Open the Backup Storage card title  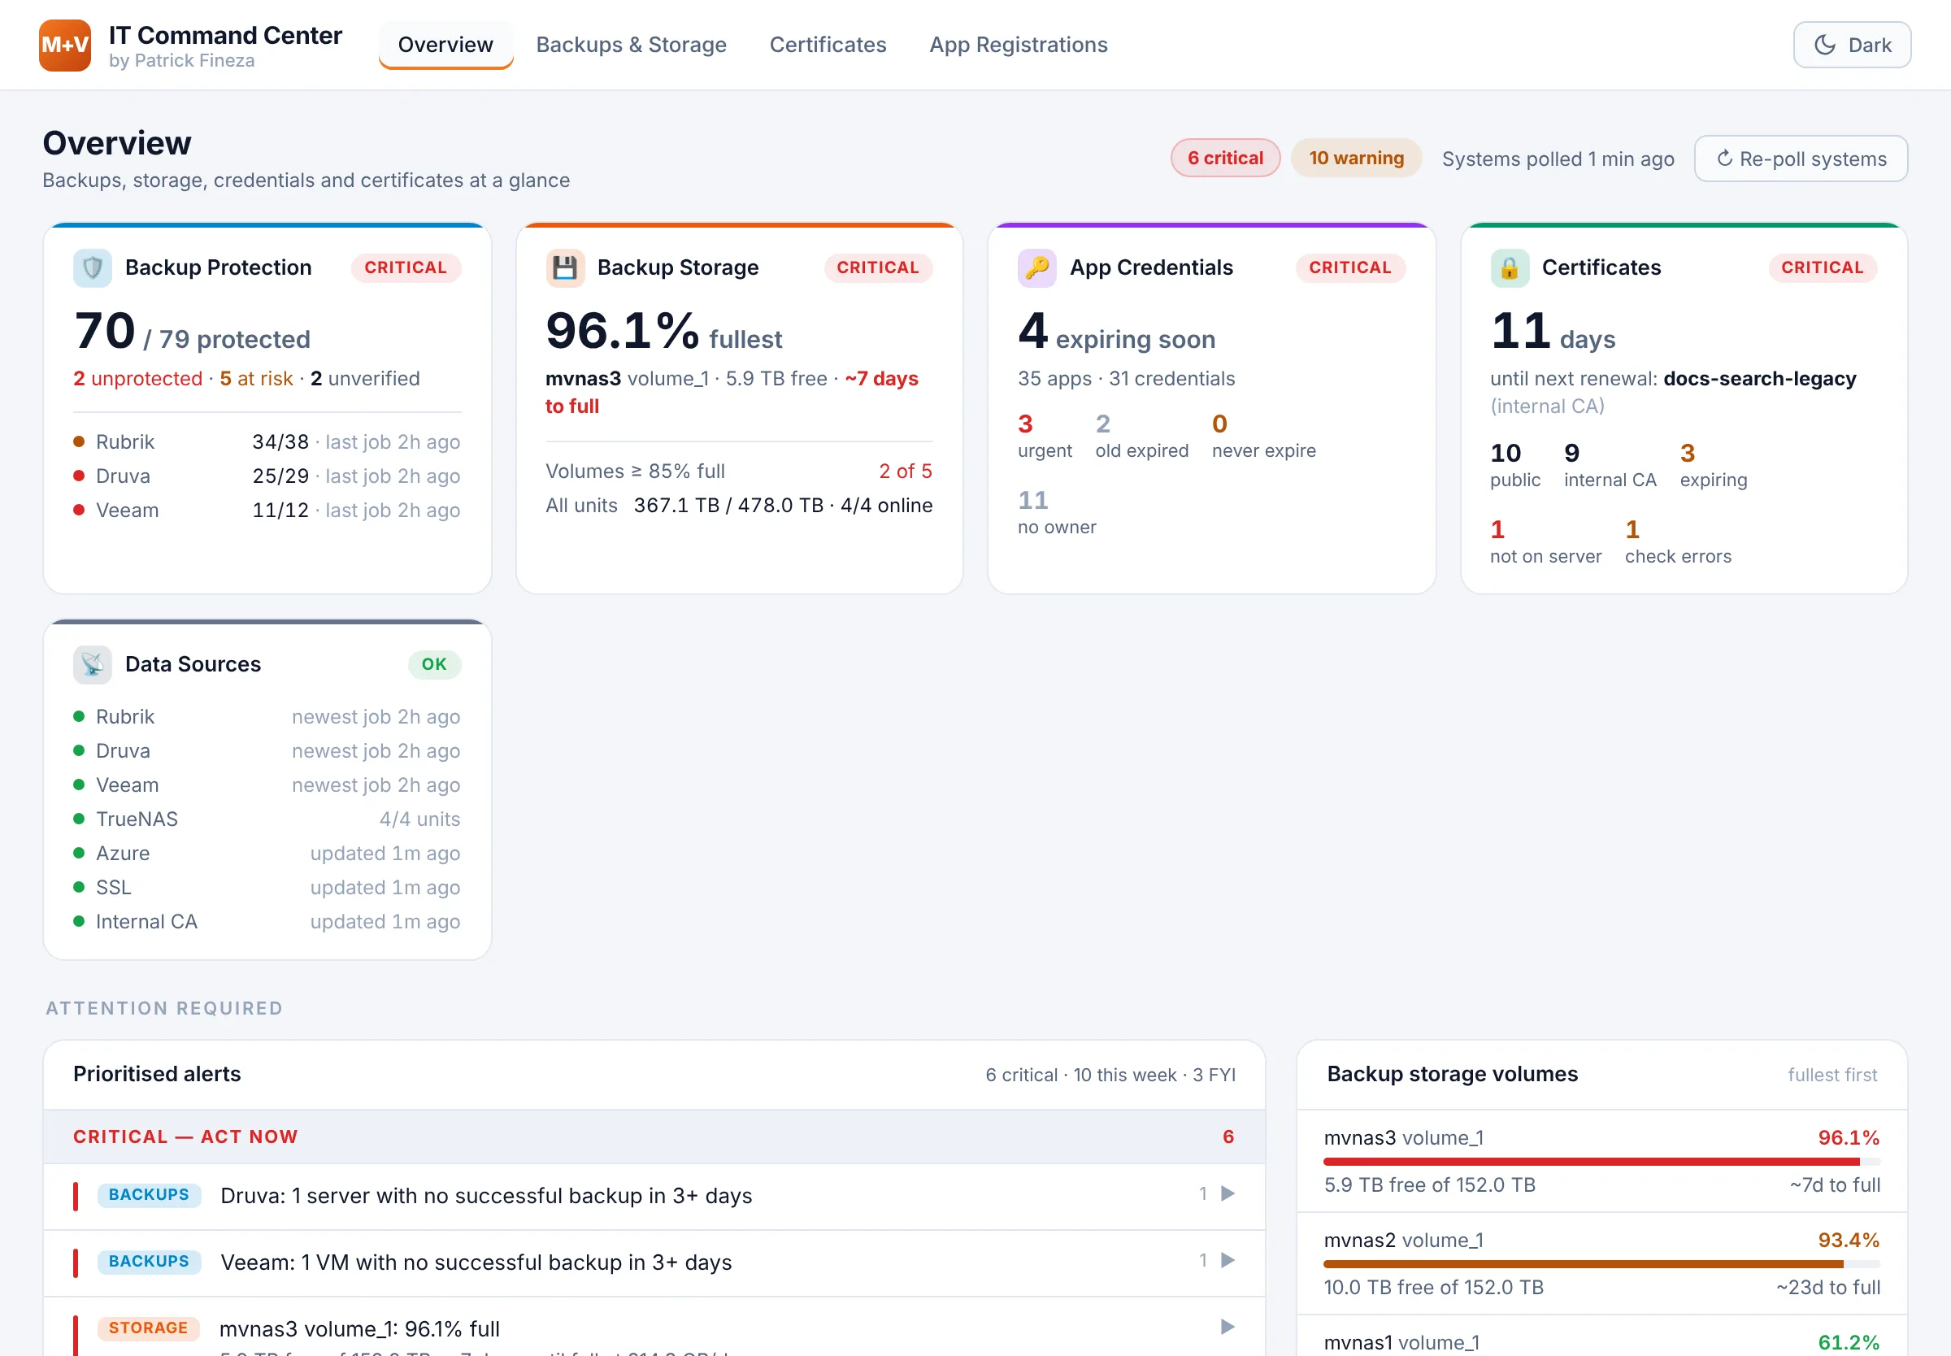678,267
